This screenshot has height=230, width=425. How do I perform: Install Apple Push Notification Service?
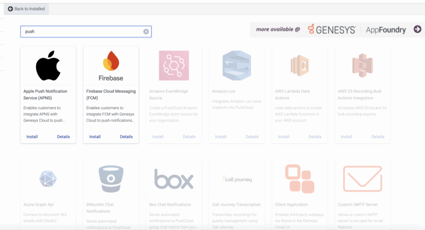coord(32,137)
